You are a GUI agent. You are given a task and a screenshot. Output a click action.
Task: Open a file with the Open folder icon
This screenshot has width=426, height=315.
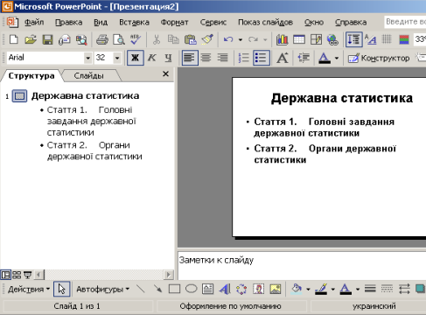pyautogui.click(x=31, y=39)
